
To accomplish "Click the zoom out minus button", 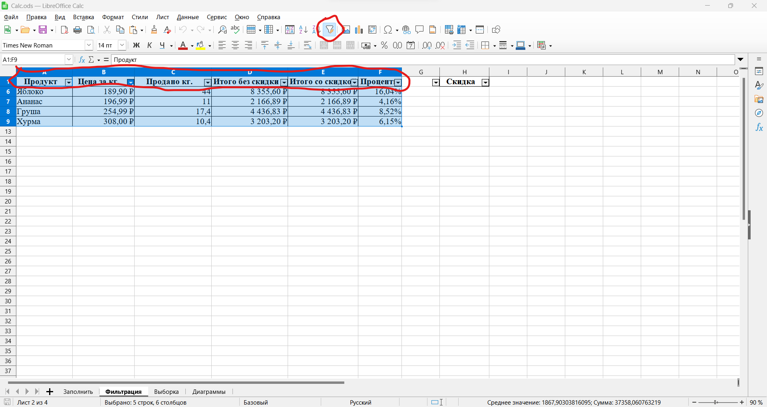I will tap(694, 402).
